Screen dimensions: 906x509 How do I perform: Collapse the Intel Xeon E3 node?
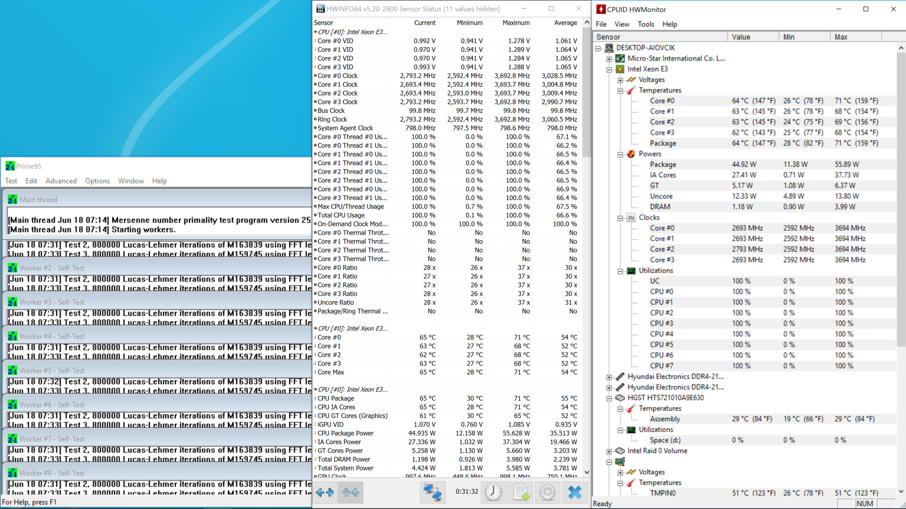(x=609, y=69)
